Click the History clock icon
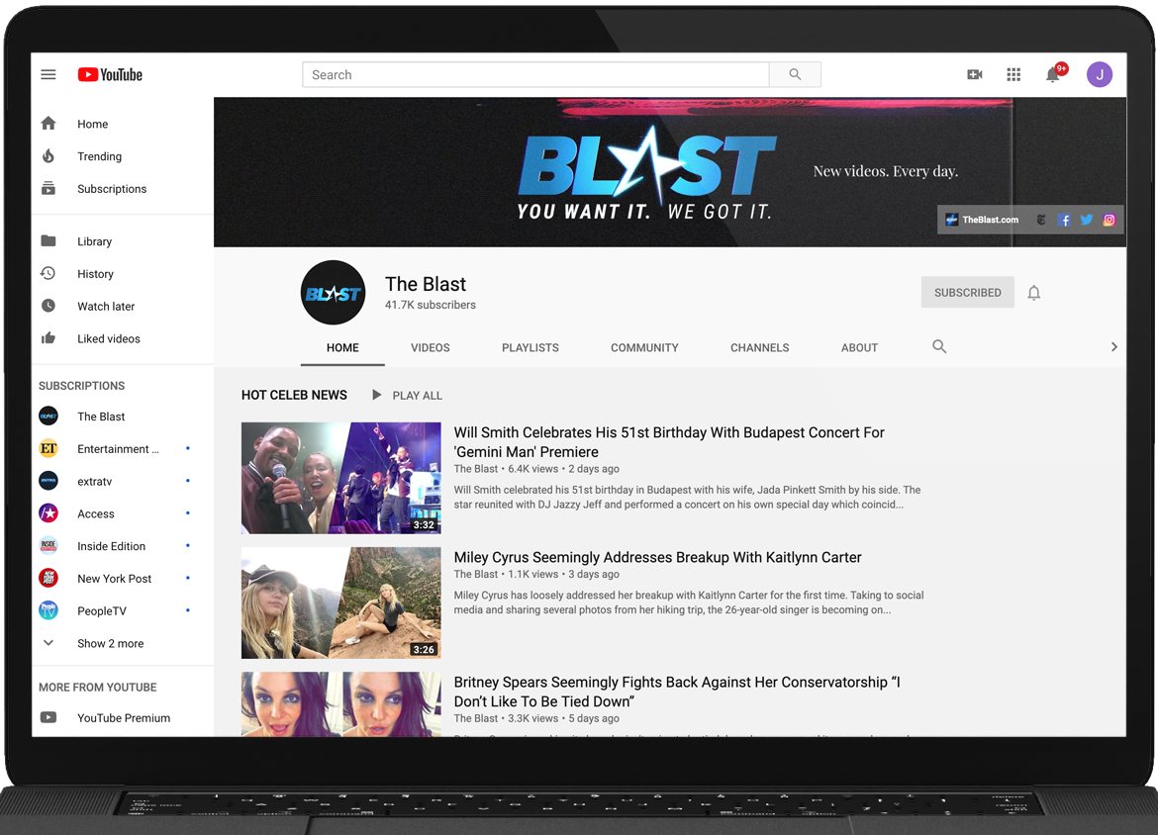1158x835 pixels. 48,273
